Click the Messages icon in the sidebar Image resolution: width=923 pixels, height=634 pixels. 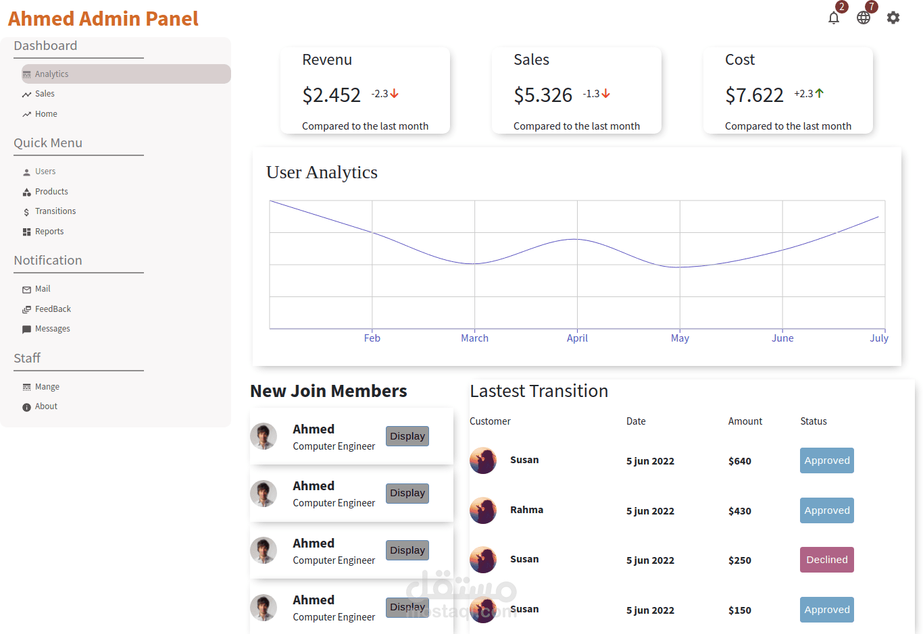[x=26, y=329]
